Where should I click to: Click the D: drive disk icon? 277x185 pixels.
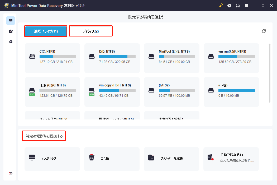pyautogui.click(x=92, y=57)
